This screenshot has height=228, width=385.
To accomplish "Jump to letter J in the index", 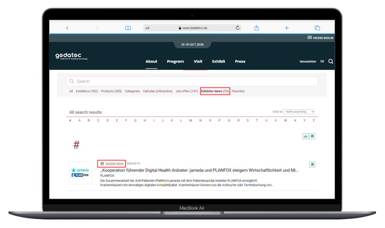I will click(x=162, y=120).
